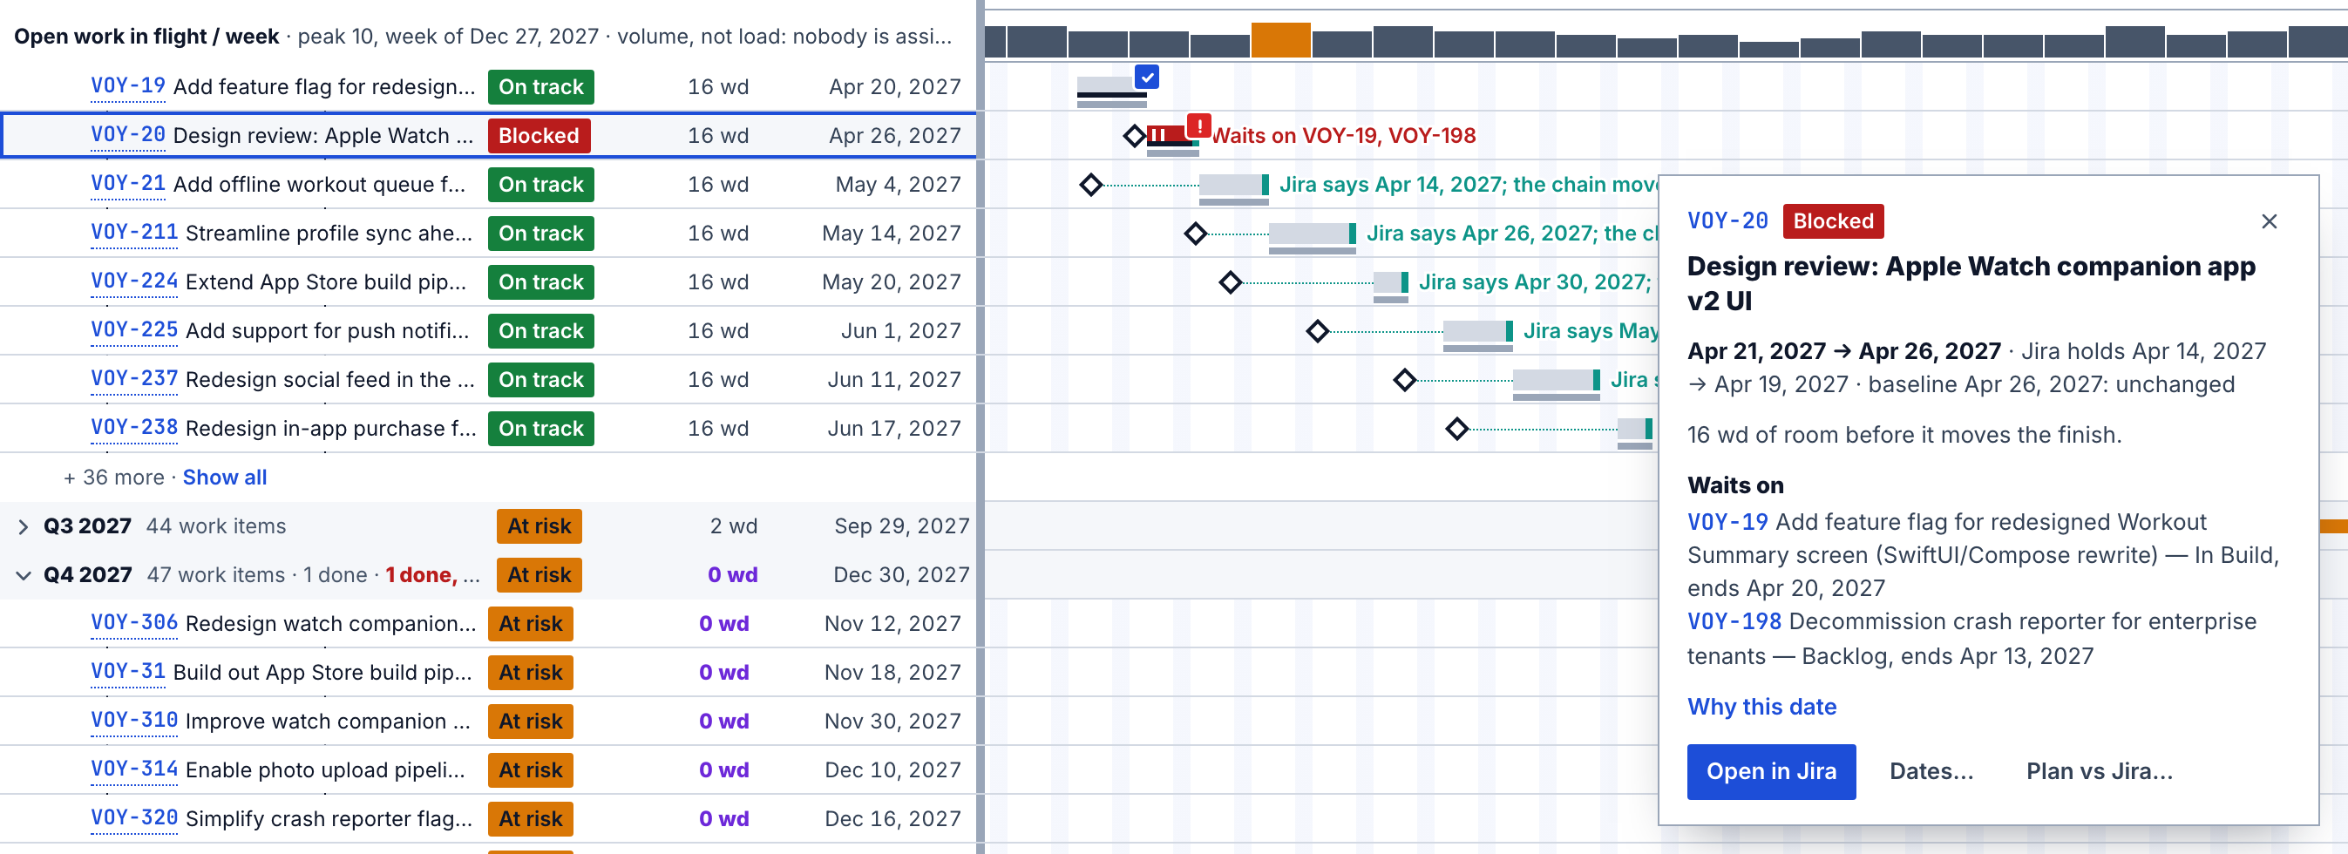Open the VOY-21 issue link
This screenshot has width=2348, height=854.
[127, 184]
